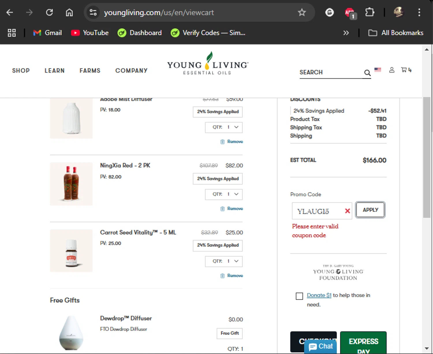
Task: Open the Gmail bookmark
Action: click(x=48, y=33)
